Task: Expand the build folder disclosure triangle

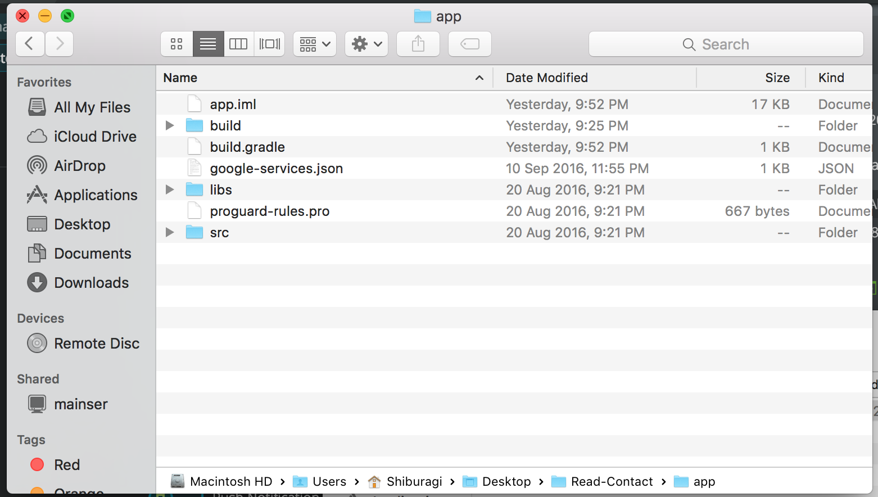Action: pos(169,125)
